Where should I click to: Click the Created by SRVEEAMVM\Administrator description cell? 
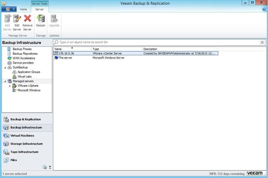(179, 53)
